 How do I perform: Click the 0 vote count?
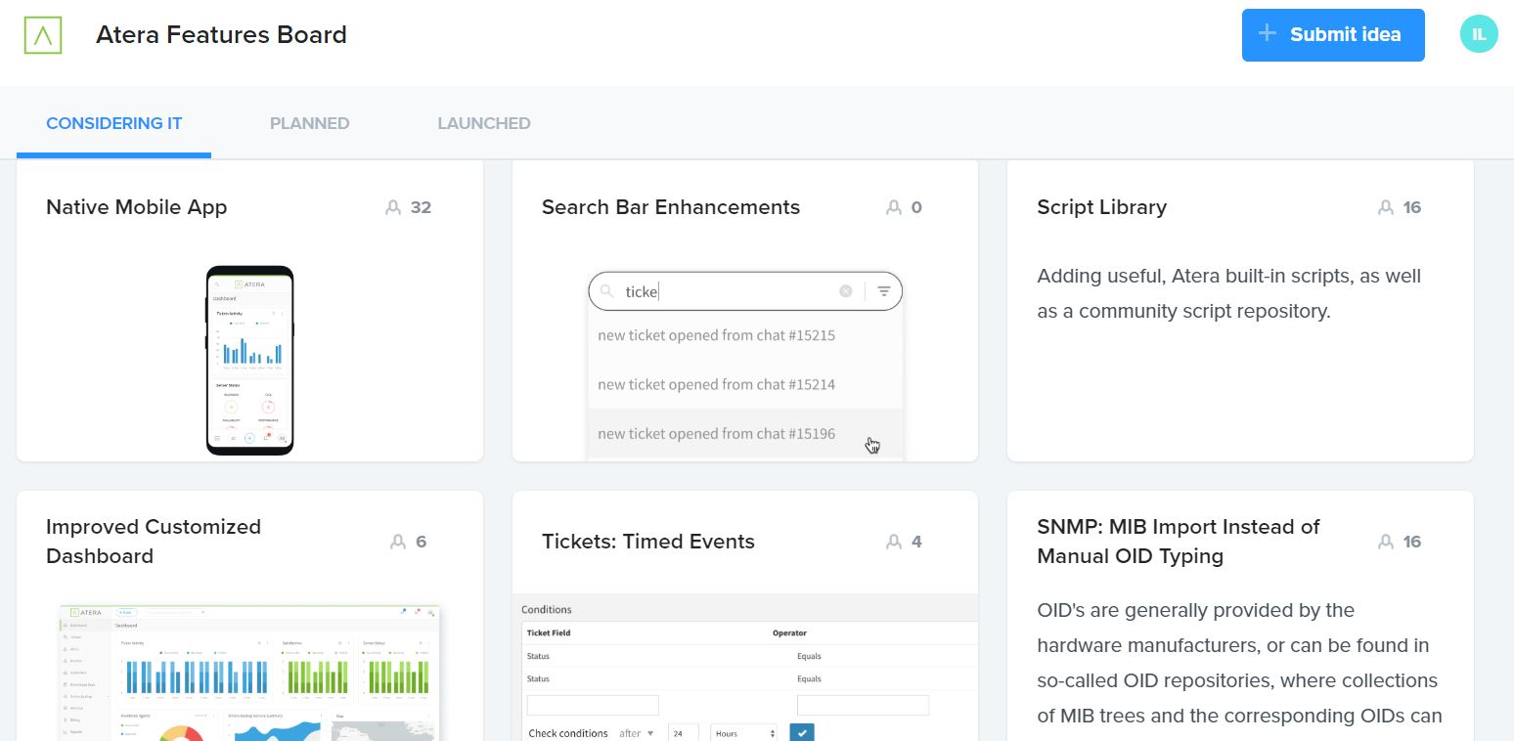tap(916, 207)
